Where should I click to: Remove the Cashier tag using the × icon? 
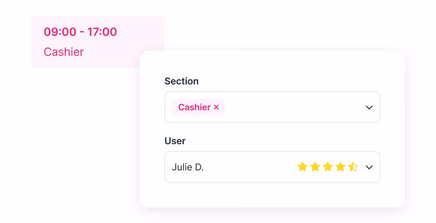click(x=216, y=107)
